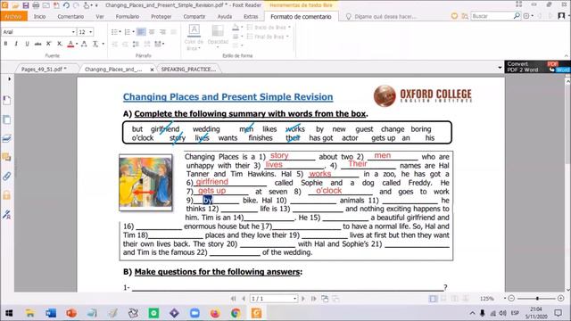Image resolution: width=571 pixels, height=321 pixels.
Task: Align text right
Action: 162,32
